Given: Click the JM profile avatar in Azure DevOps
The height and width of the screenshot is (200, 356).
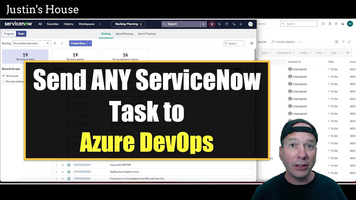Looking at the screenshot, I should pos(350,24).
